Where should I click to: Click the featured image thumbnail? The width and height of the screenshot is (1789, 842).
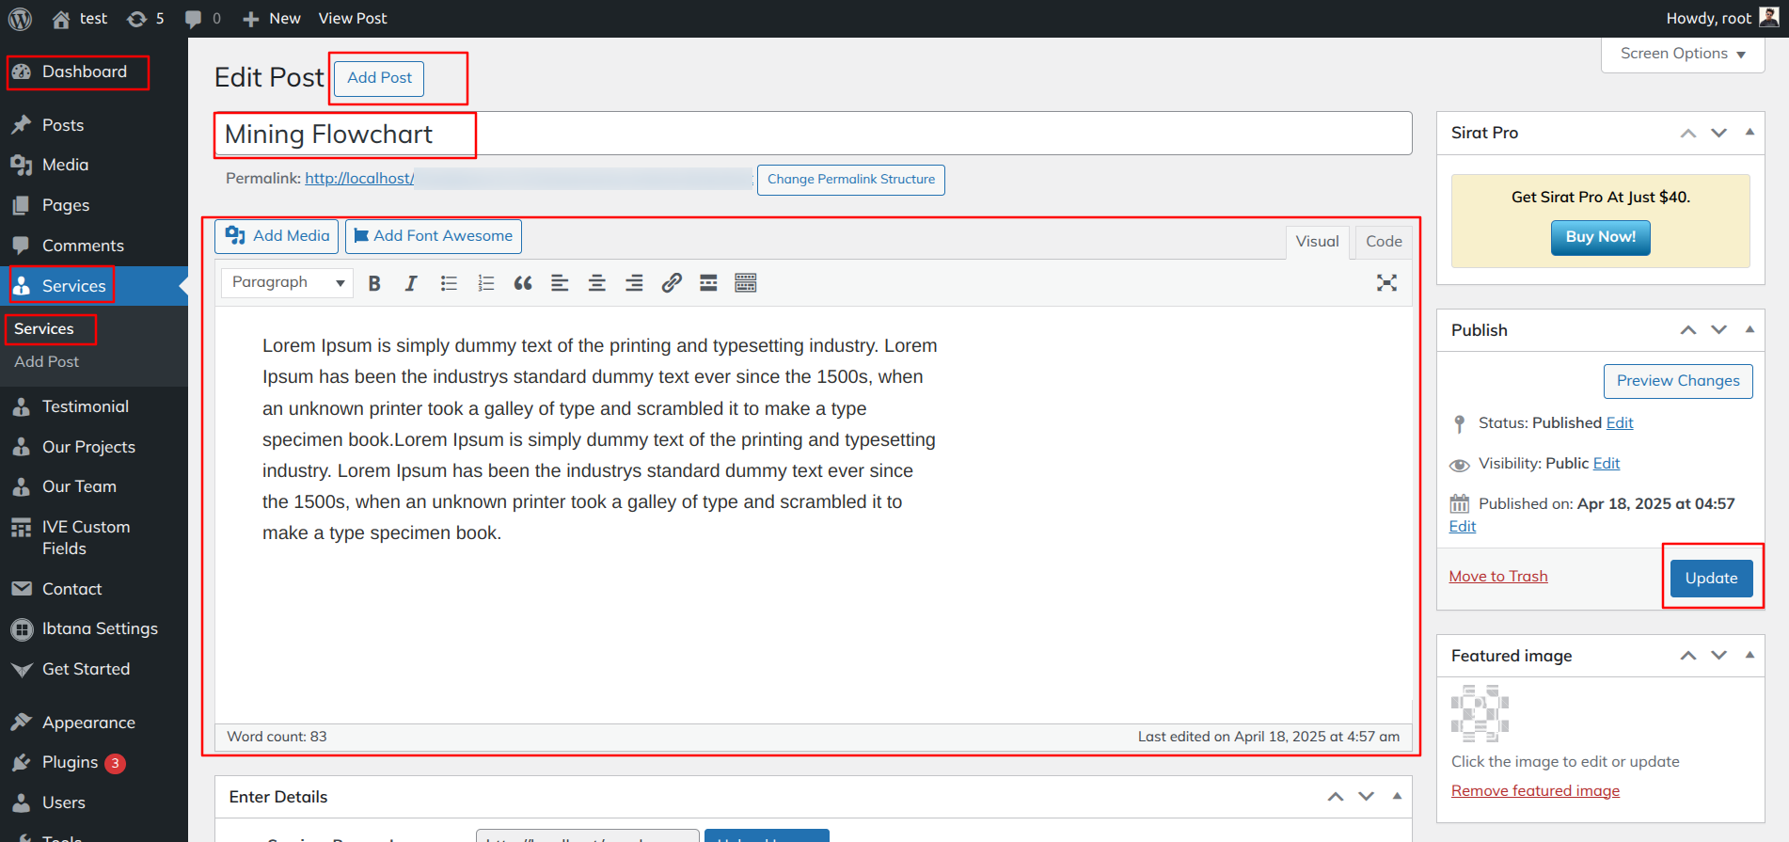1480,714
